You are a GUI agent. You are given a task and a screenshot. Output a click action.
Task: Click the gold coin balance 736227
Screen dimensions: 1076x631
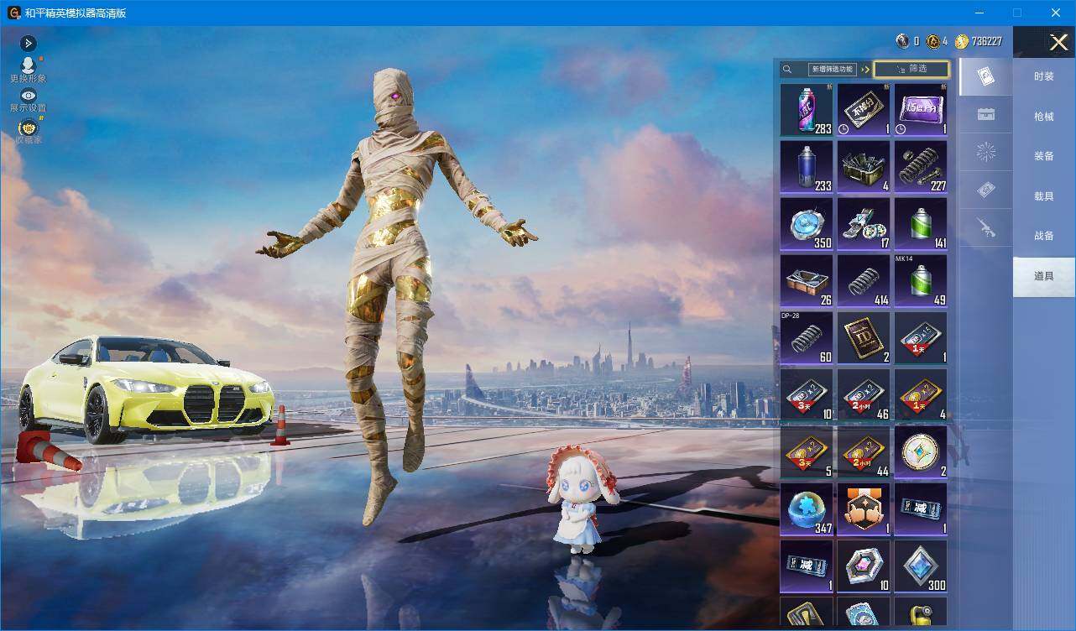tap(979, 41)
